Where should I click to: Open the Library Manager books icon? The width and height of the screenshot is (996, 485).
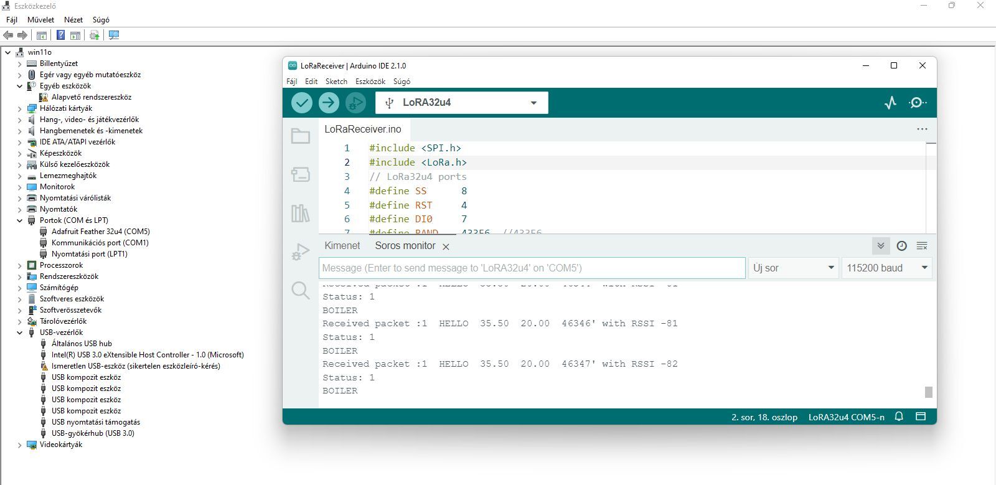tap(301, 214)
